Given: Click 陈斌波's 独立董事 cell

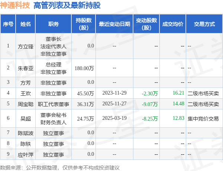Looking at the screenshot, I should [x=53, y=133].
